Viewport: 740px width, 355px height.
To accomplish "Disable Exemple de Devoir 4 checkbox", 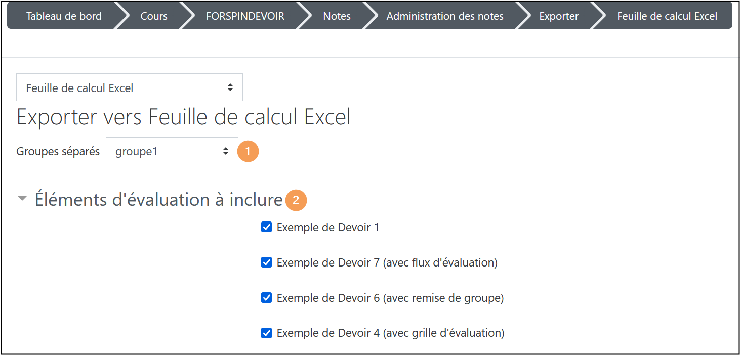I will (267, 333).
